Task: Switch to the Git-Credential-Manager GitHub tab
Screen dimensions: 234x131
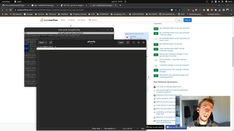Action: 15,5
